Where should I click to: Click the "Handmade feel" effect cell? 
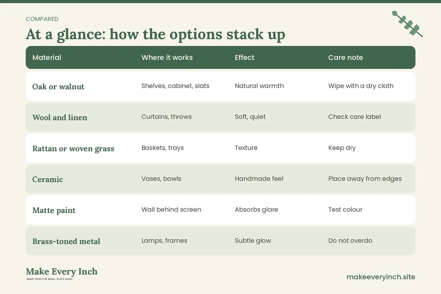259,179
